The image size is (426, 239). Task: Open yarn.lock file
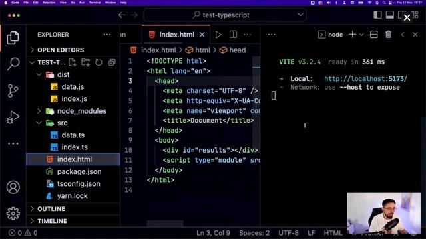(73, 196)
